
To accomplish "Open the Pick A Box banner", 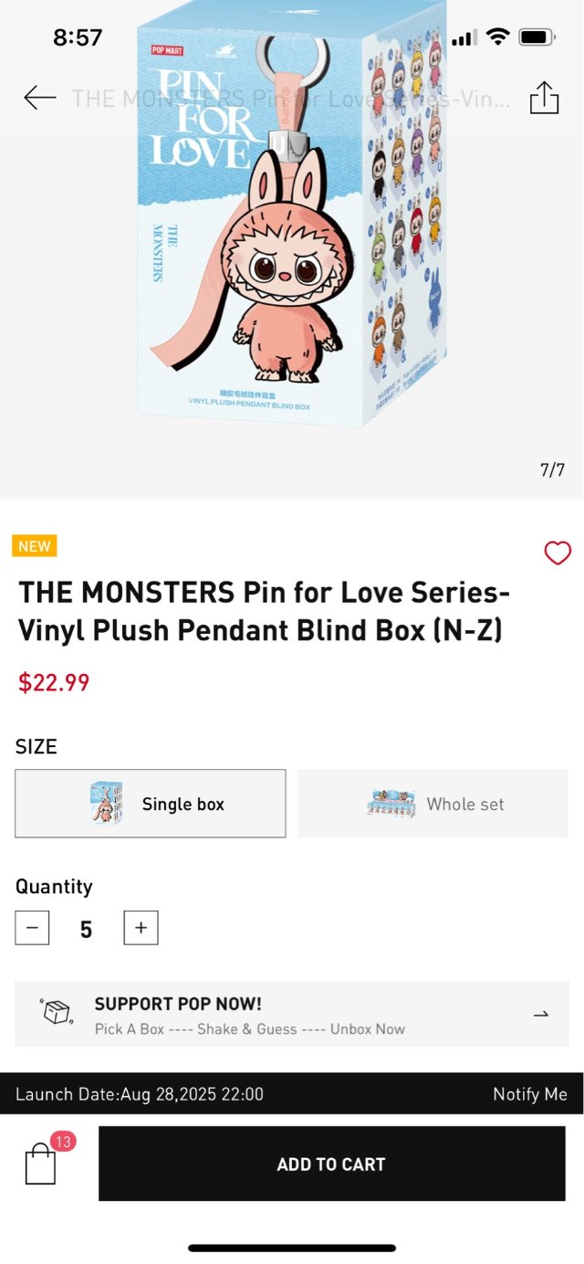I will pyautogui.click(x=292, y=1014).
